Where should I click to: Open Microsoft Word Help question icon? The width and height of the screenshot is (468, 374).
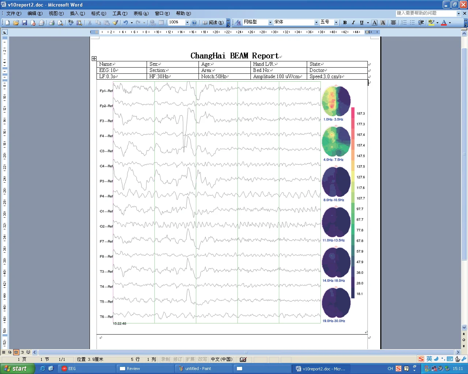194,23
